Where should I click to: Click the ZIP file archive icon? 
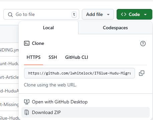point(27,112)
